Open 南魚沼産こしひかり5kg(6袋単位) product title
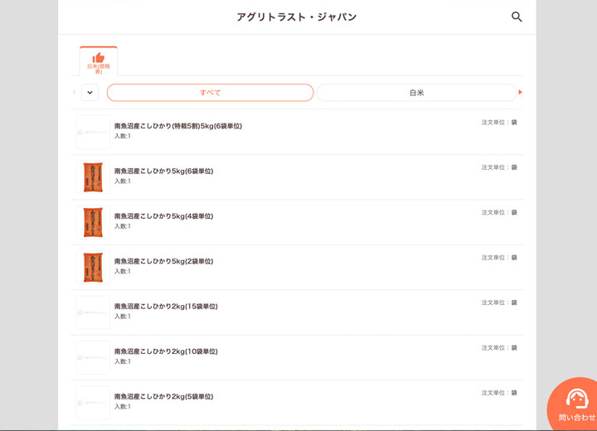The height and width of the screenshot is (431, 597). tap(163, 172)
